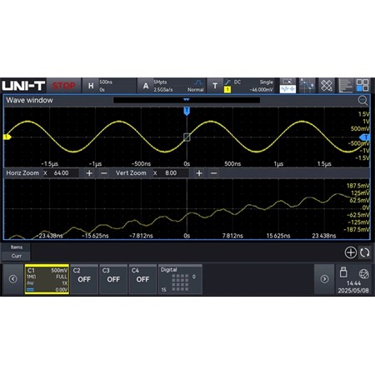
Task: Select the Curr measurement row tab
Action: (x=17, y=256)
